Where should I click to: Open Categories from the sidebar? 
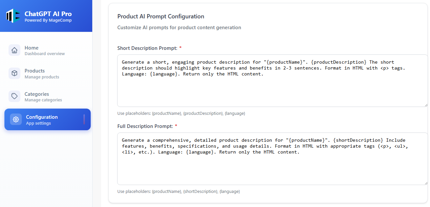point(37,94)
